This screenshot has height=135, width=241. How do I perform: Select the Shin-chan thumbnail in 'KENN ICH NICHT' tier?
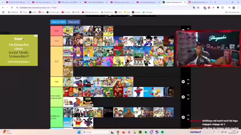coord(78,122)
